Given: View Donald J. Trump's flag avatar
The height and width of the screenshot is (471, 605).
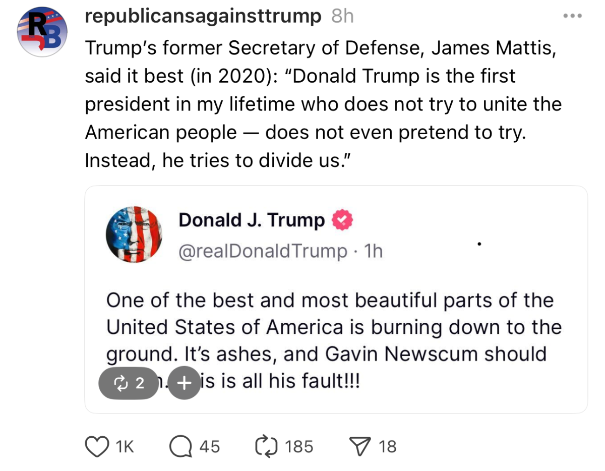Looking at the screenshot, I should coord(134,233).
